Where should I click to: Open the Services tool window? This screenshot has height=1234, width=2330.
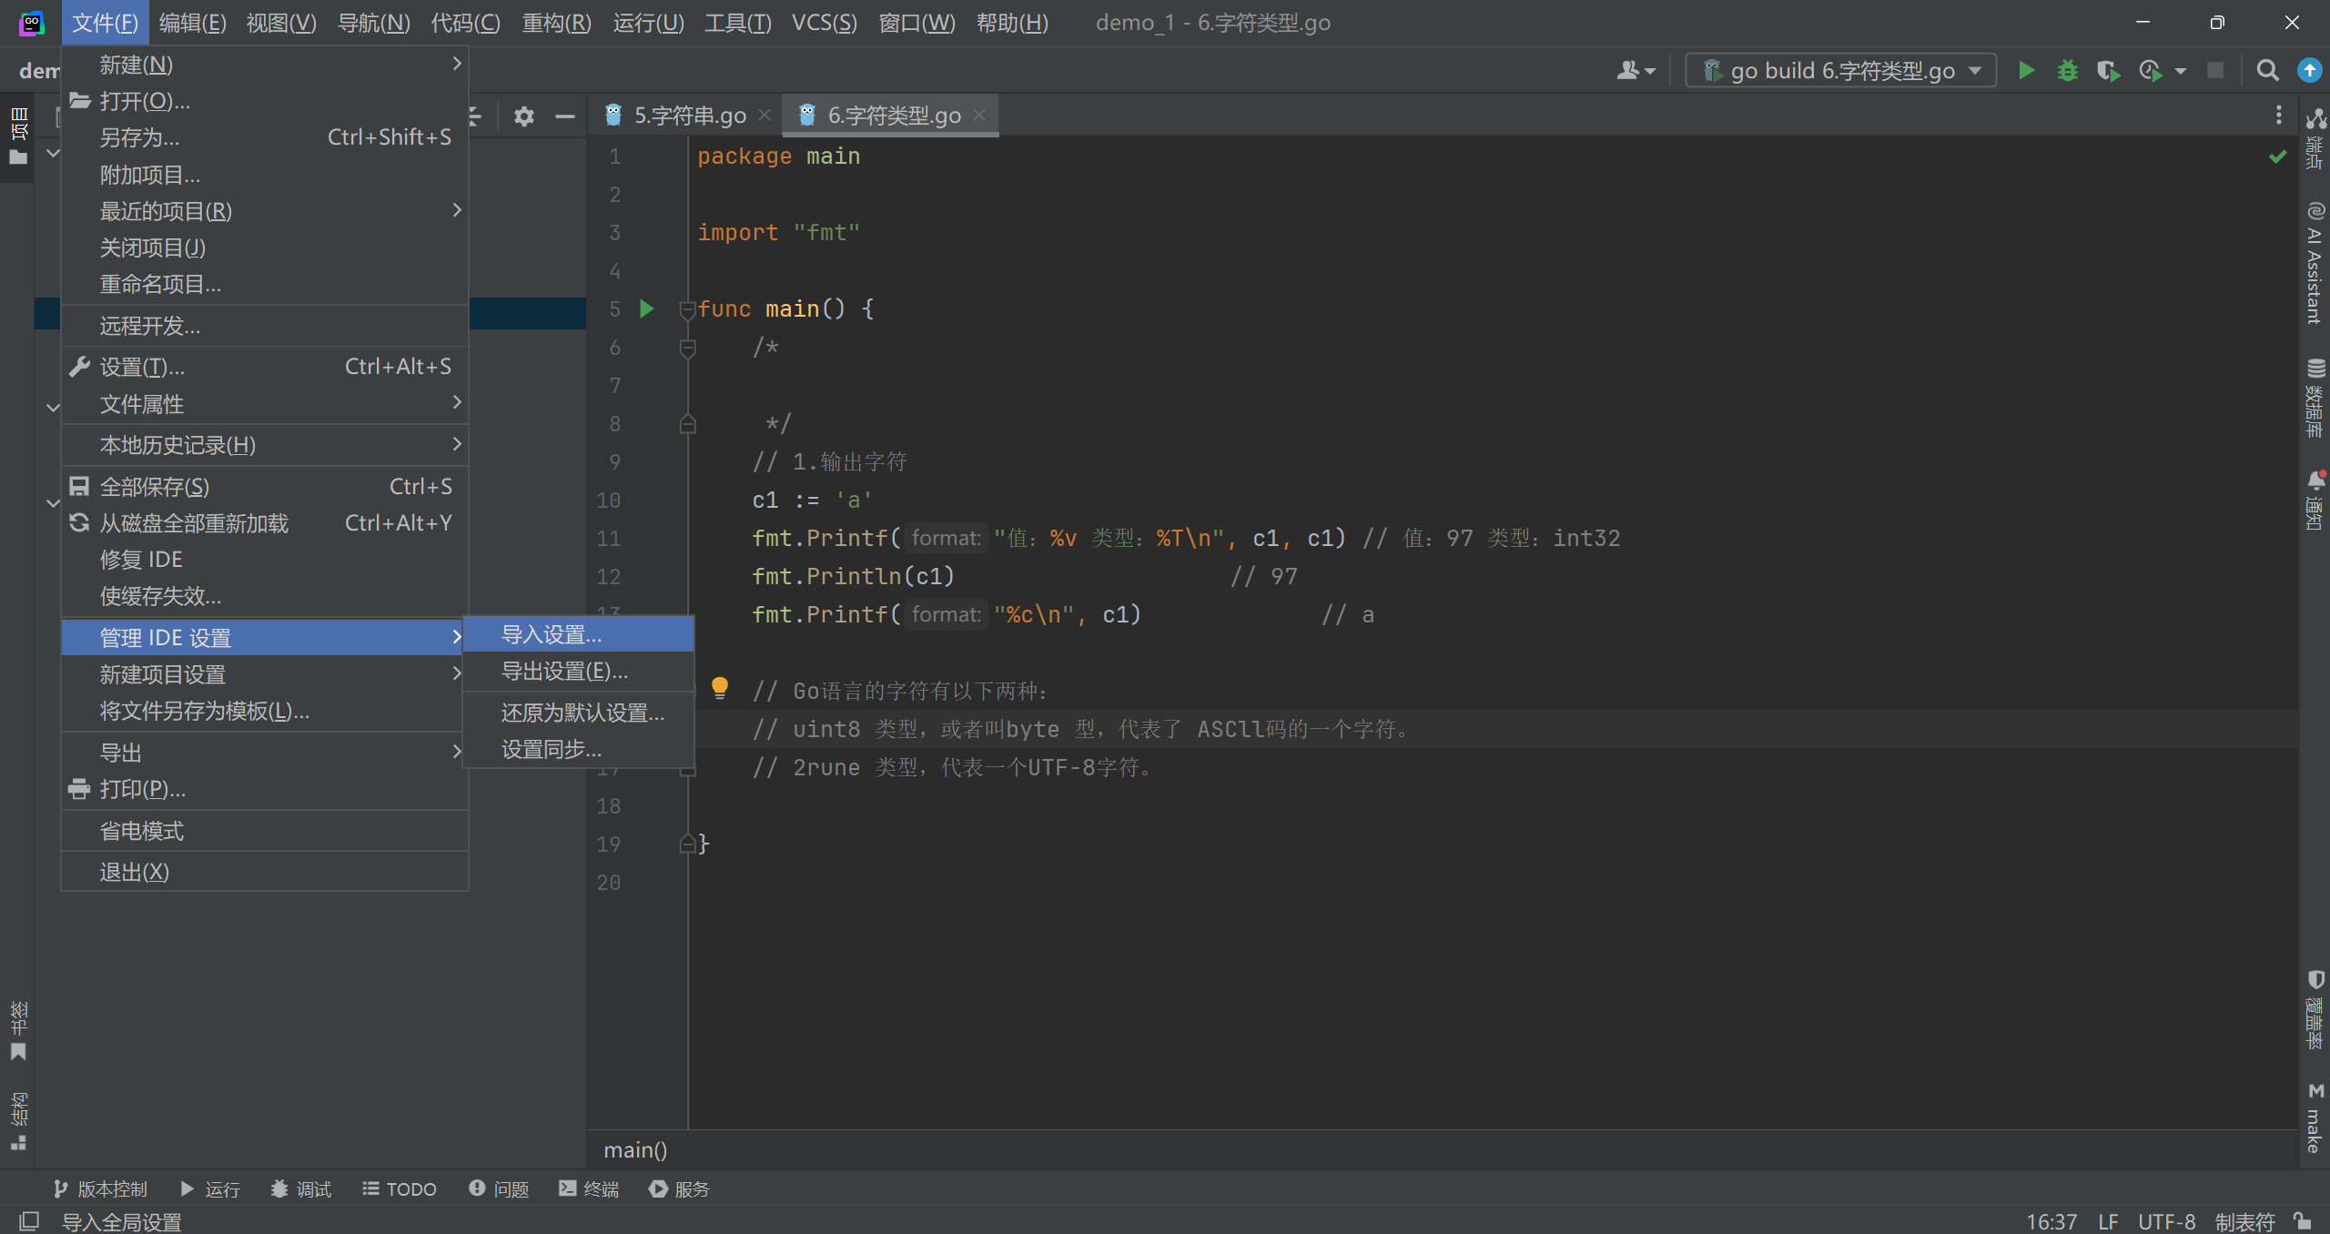point(679,1188)
